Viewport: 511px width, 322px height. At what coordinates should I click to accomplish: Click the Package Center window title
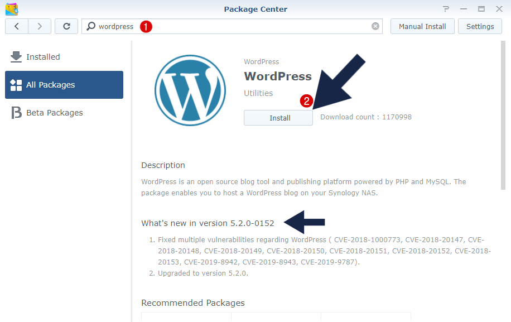click(x=255, y=9)
